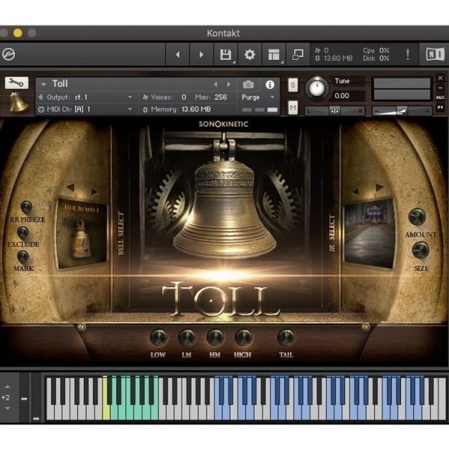Toggle minimized view icon
The image size is (449, 449).
298,55
